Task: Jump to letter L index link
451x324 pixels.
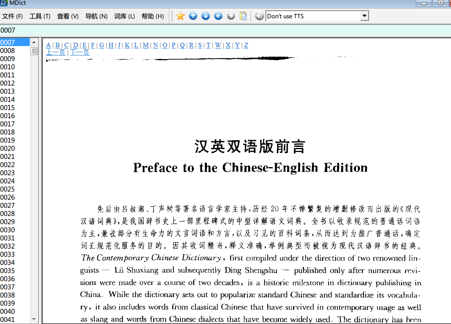Action: [136, 45]
